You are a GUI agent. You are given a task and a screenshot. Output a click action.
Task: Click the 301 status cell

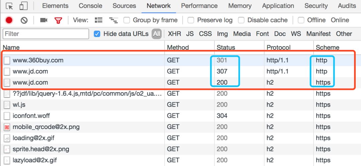(222, 61)
